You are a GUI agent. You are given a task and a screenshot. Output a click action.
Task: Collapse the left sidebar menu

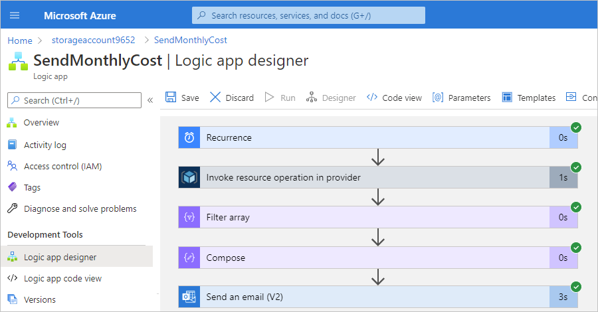coord(150,100)
